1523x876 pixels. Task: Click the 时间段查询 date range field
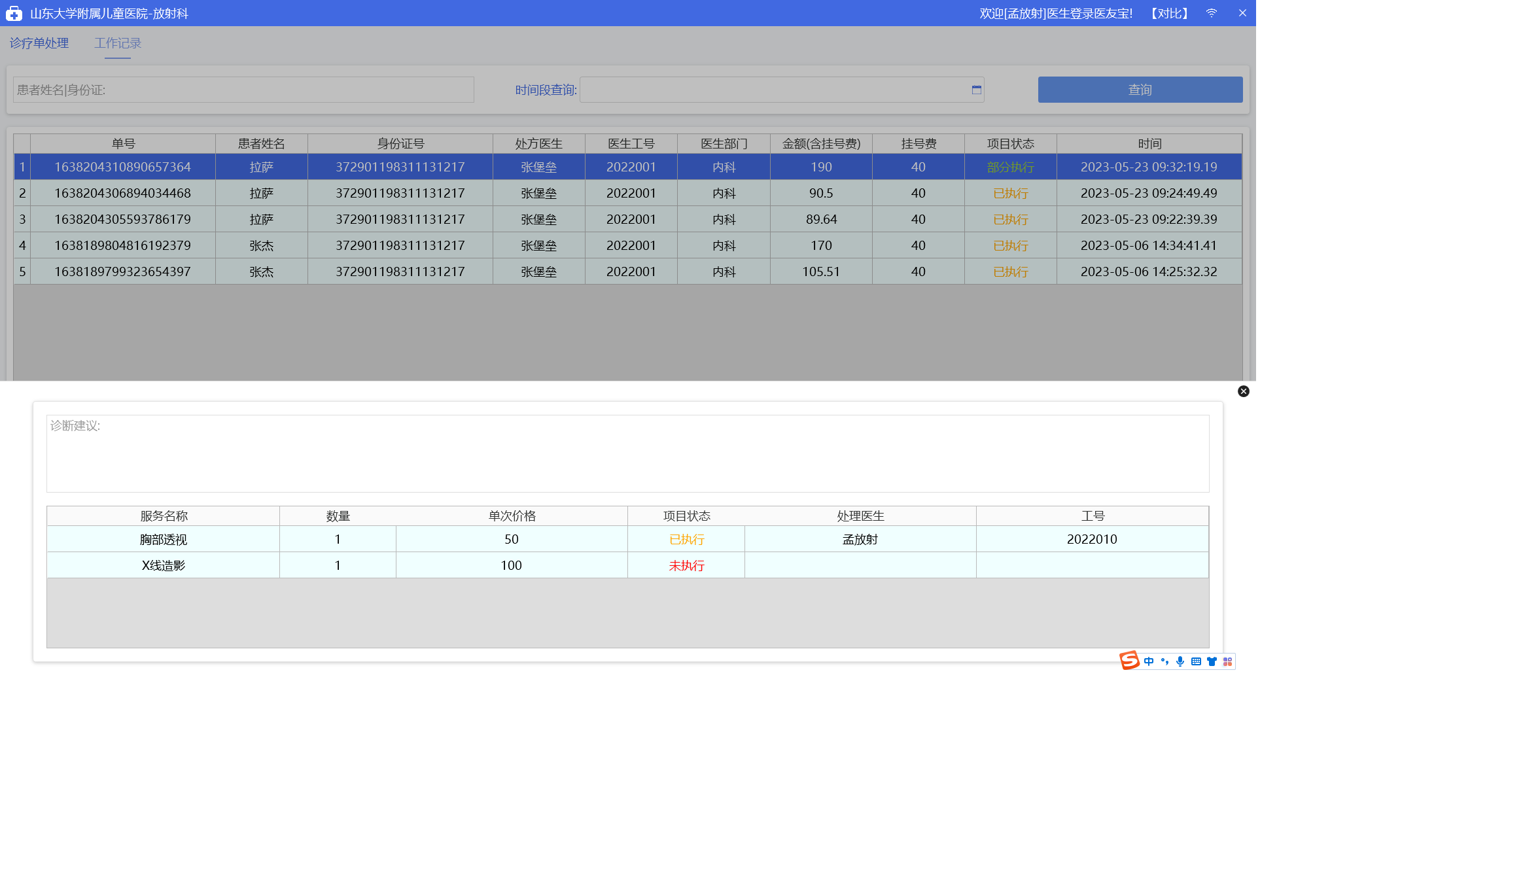782,90
